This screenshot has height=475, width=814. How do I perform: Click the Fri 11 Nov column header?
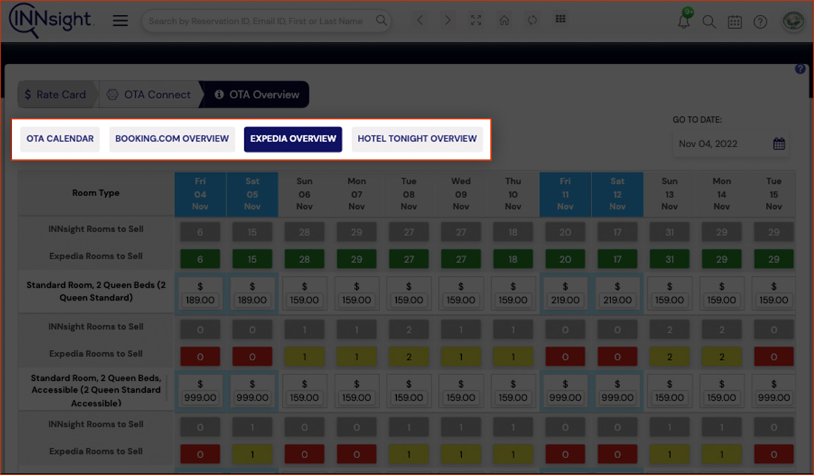[566, 193]
